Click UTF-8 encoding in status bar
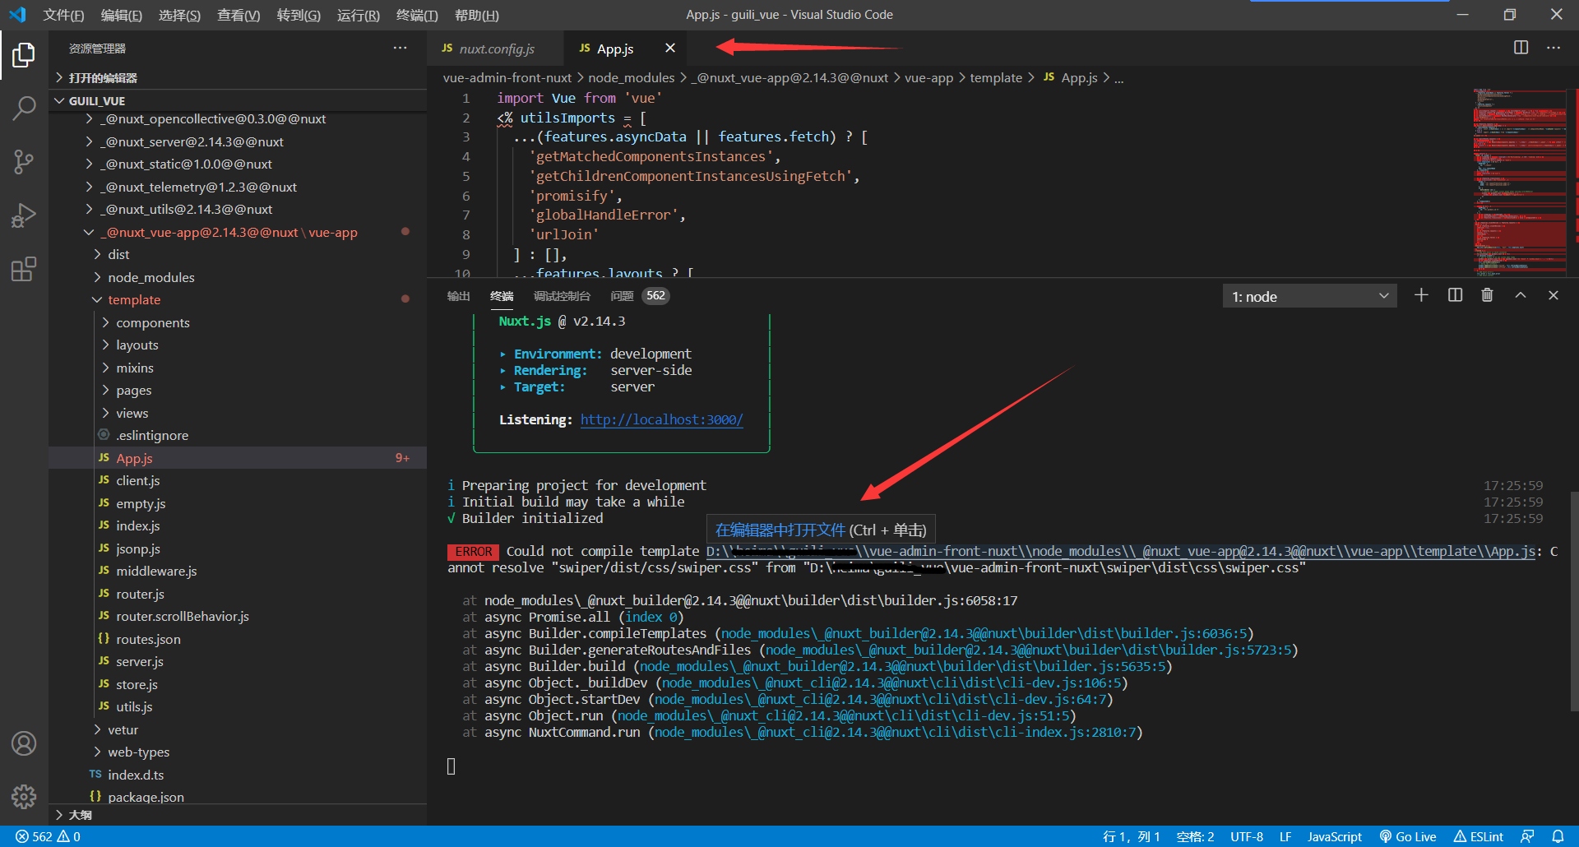 pyautogui.click(x=1247, y=836)
